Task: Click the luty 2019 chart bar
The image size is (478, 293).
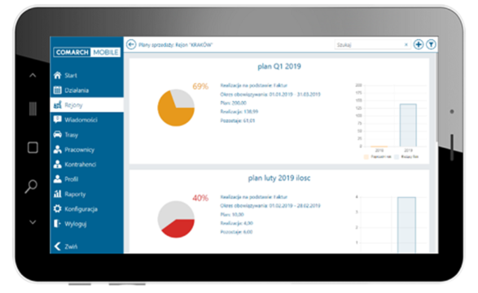Action: click(x=406, y=225)
